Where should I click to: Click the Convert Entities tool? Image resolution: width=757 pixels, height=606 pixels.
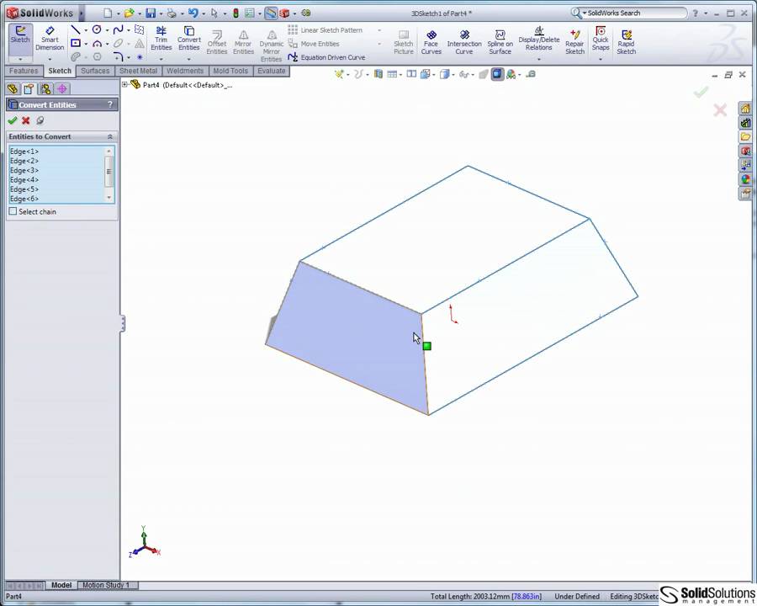pos(189,40)
